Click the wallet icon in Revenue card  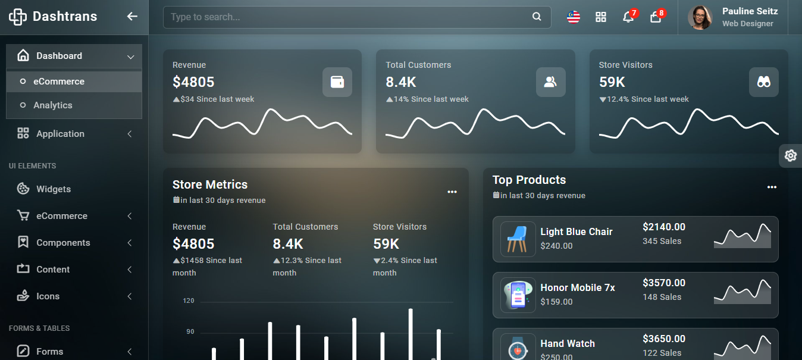pos(337,82)
